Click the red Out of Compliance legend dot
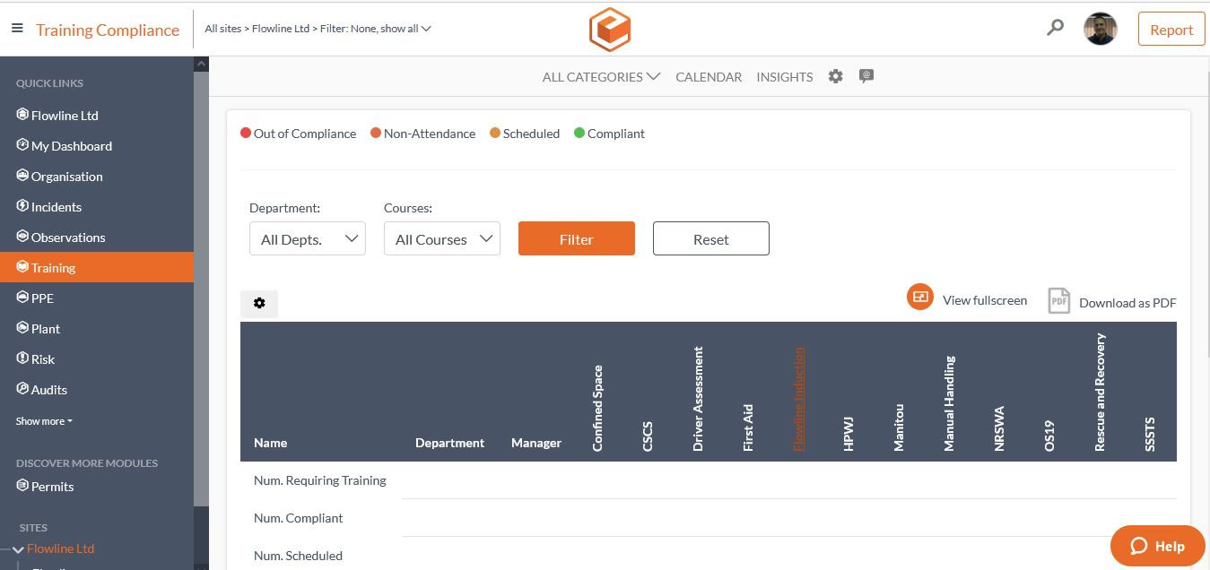1210x570 pixels. 246,134
